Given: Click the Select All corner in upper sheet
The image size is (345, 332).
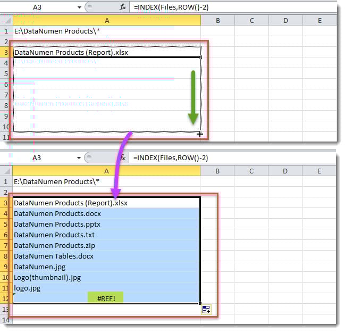Looking at the screenshot, I should pyautogui.click(x=6, y=20).
